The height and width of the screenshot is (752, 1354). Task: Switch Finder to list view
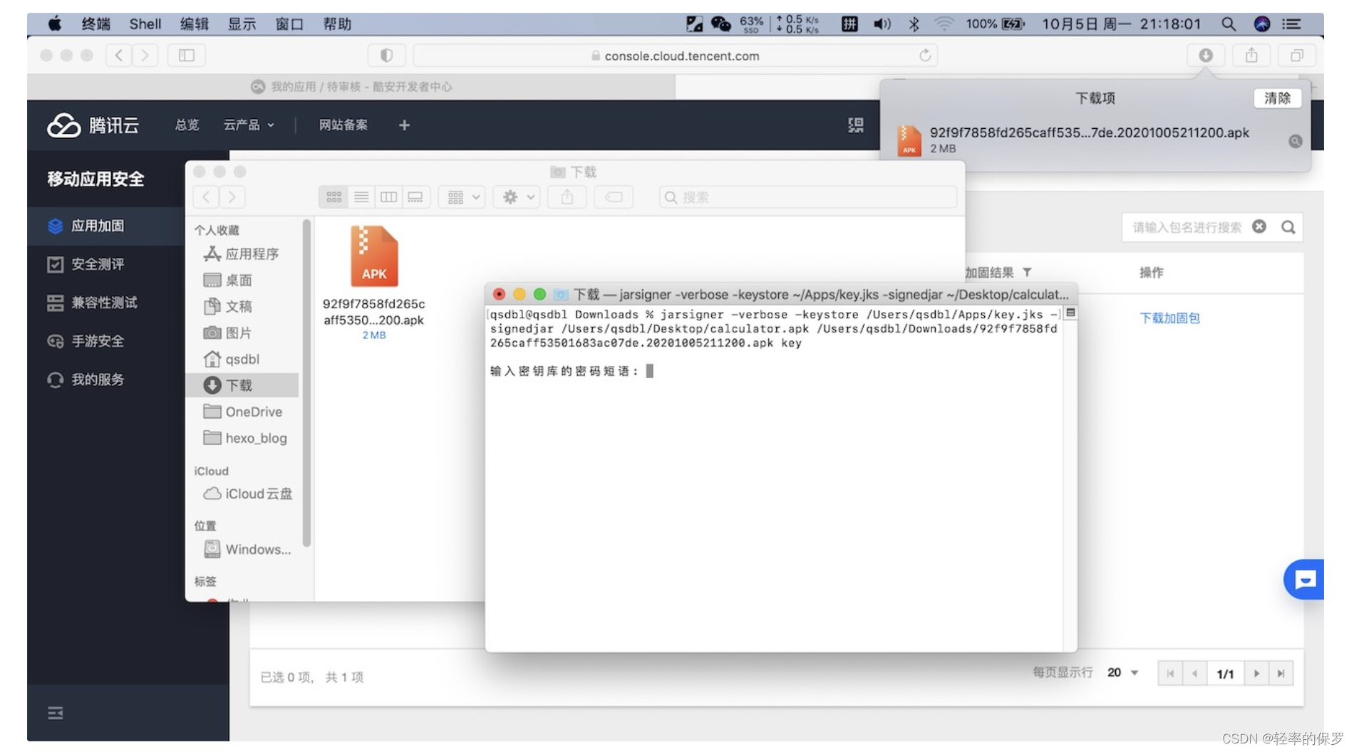361,197
